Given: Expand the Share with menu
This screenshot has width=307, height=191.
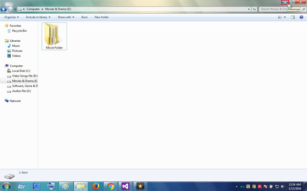Looking at the screenshot, I should [66, 17].
